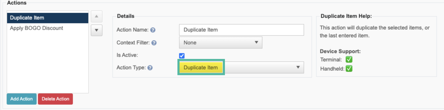This screenshot has height=110, width=444.
Task: Click the highlighted Duplicate Item action type
Action: coord(201,67)
